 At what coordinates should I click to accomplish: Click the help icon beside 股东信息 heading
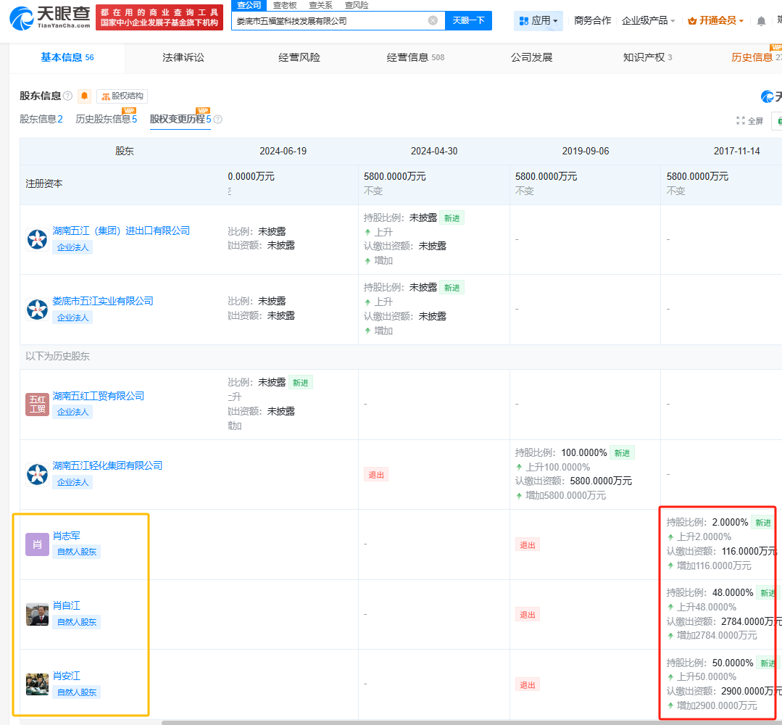pyautogui.click(x=68, y=96)
